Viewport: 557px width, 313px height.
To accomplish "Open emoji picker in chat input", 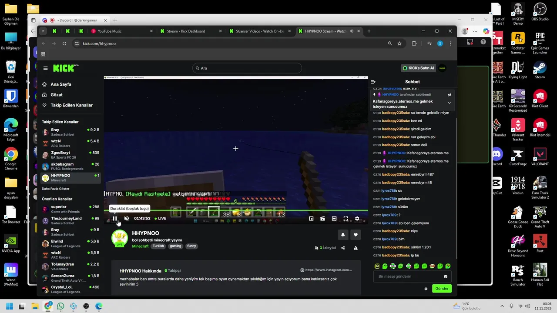I will (x=446, y=276).
